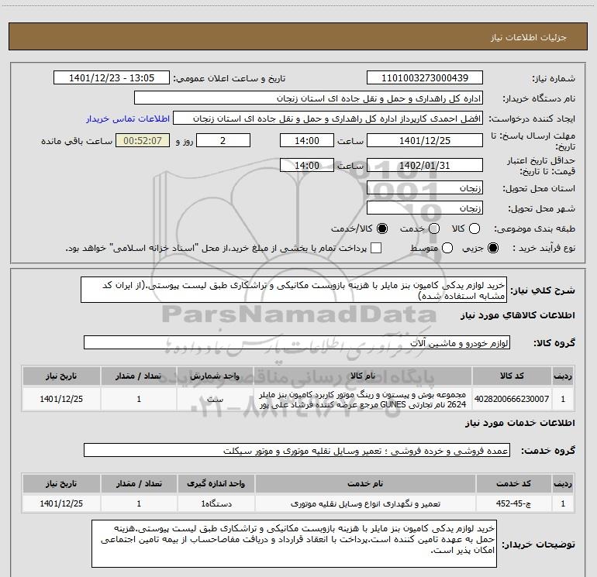597x577 pixels.
Task: Click the نام کالا column header
Action: (363, 376)
